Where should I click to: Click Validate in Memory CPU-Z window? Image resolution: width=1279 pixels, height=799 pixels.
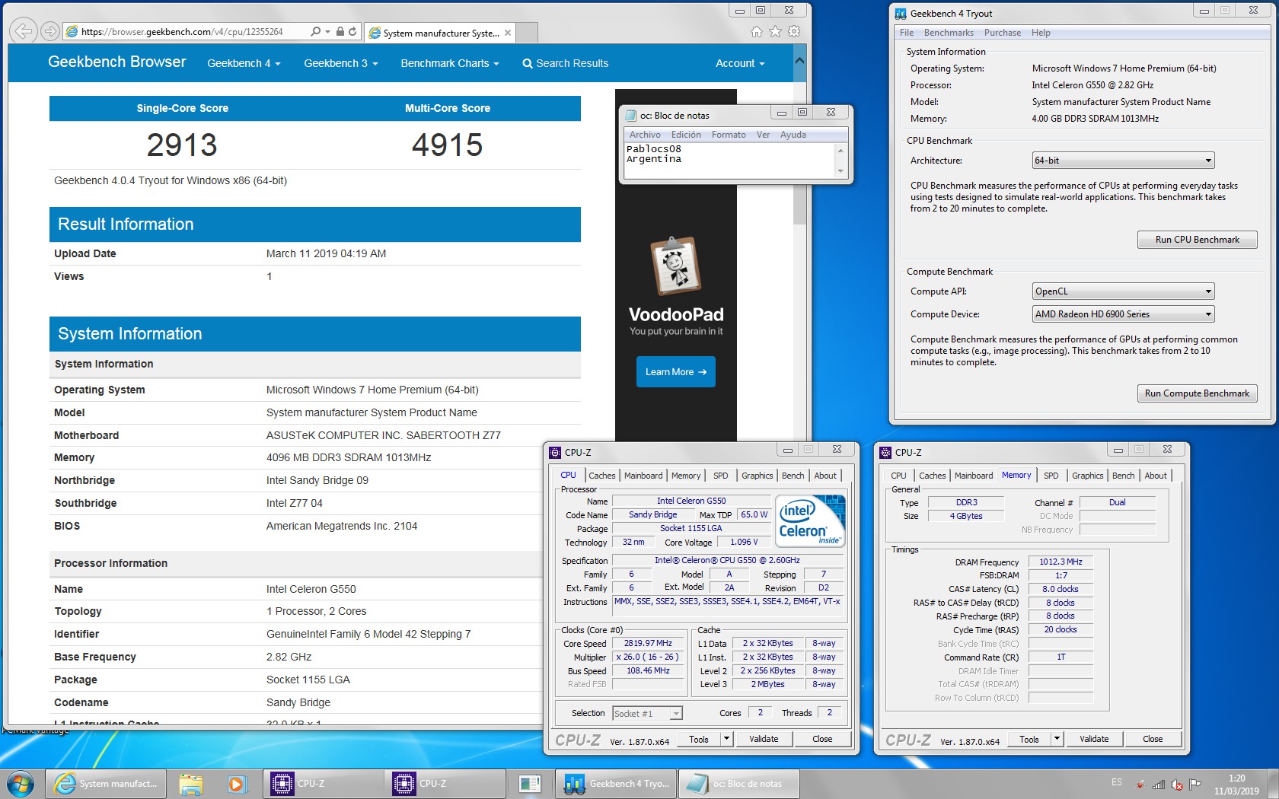click(x=1094, y=738)
